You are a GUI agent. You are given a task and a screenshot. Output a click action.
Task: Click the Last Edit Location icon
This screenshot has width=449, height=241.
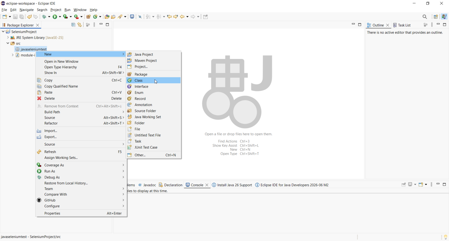click(x=169, y=17)
